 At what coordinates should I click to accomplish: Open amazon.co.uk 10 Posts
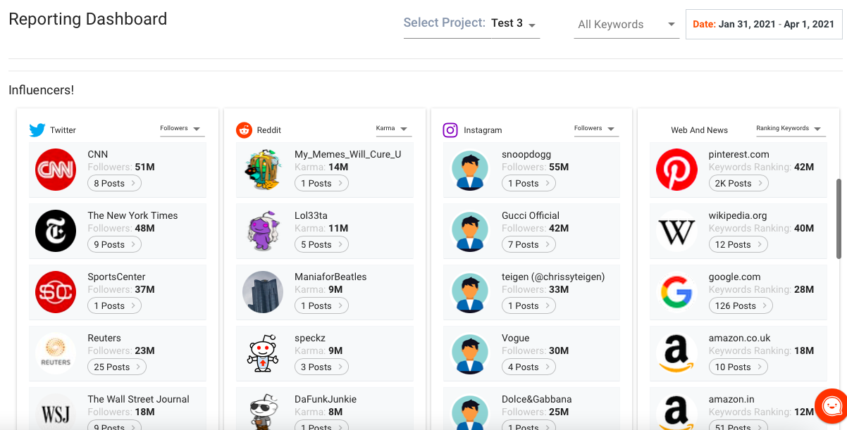point(738,367)
